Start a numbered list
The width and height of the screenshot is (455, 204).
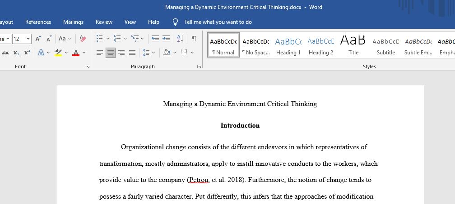(x=117, y=39)
